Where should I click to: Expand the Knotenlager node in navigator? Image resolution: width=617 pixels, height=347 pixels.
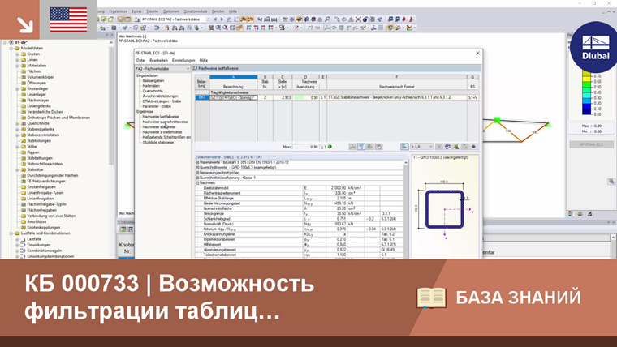(x=17, y=89)
